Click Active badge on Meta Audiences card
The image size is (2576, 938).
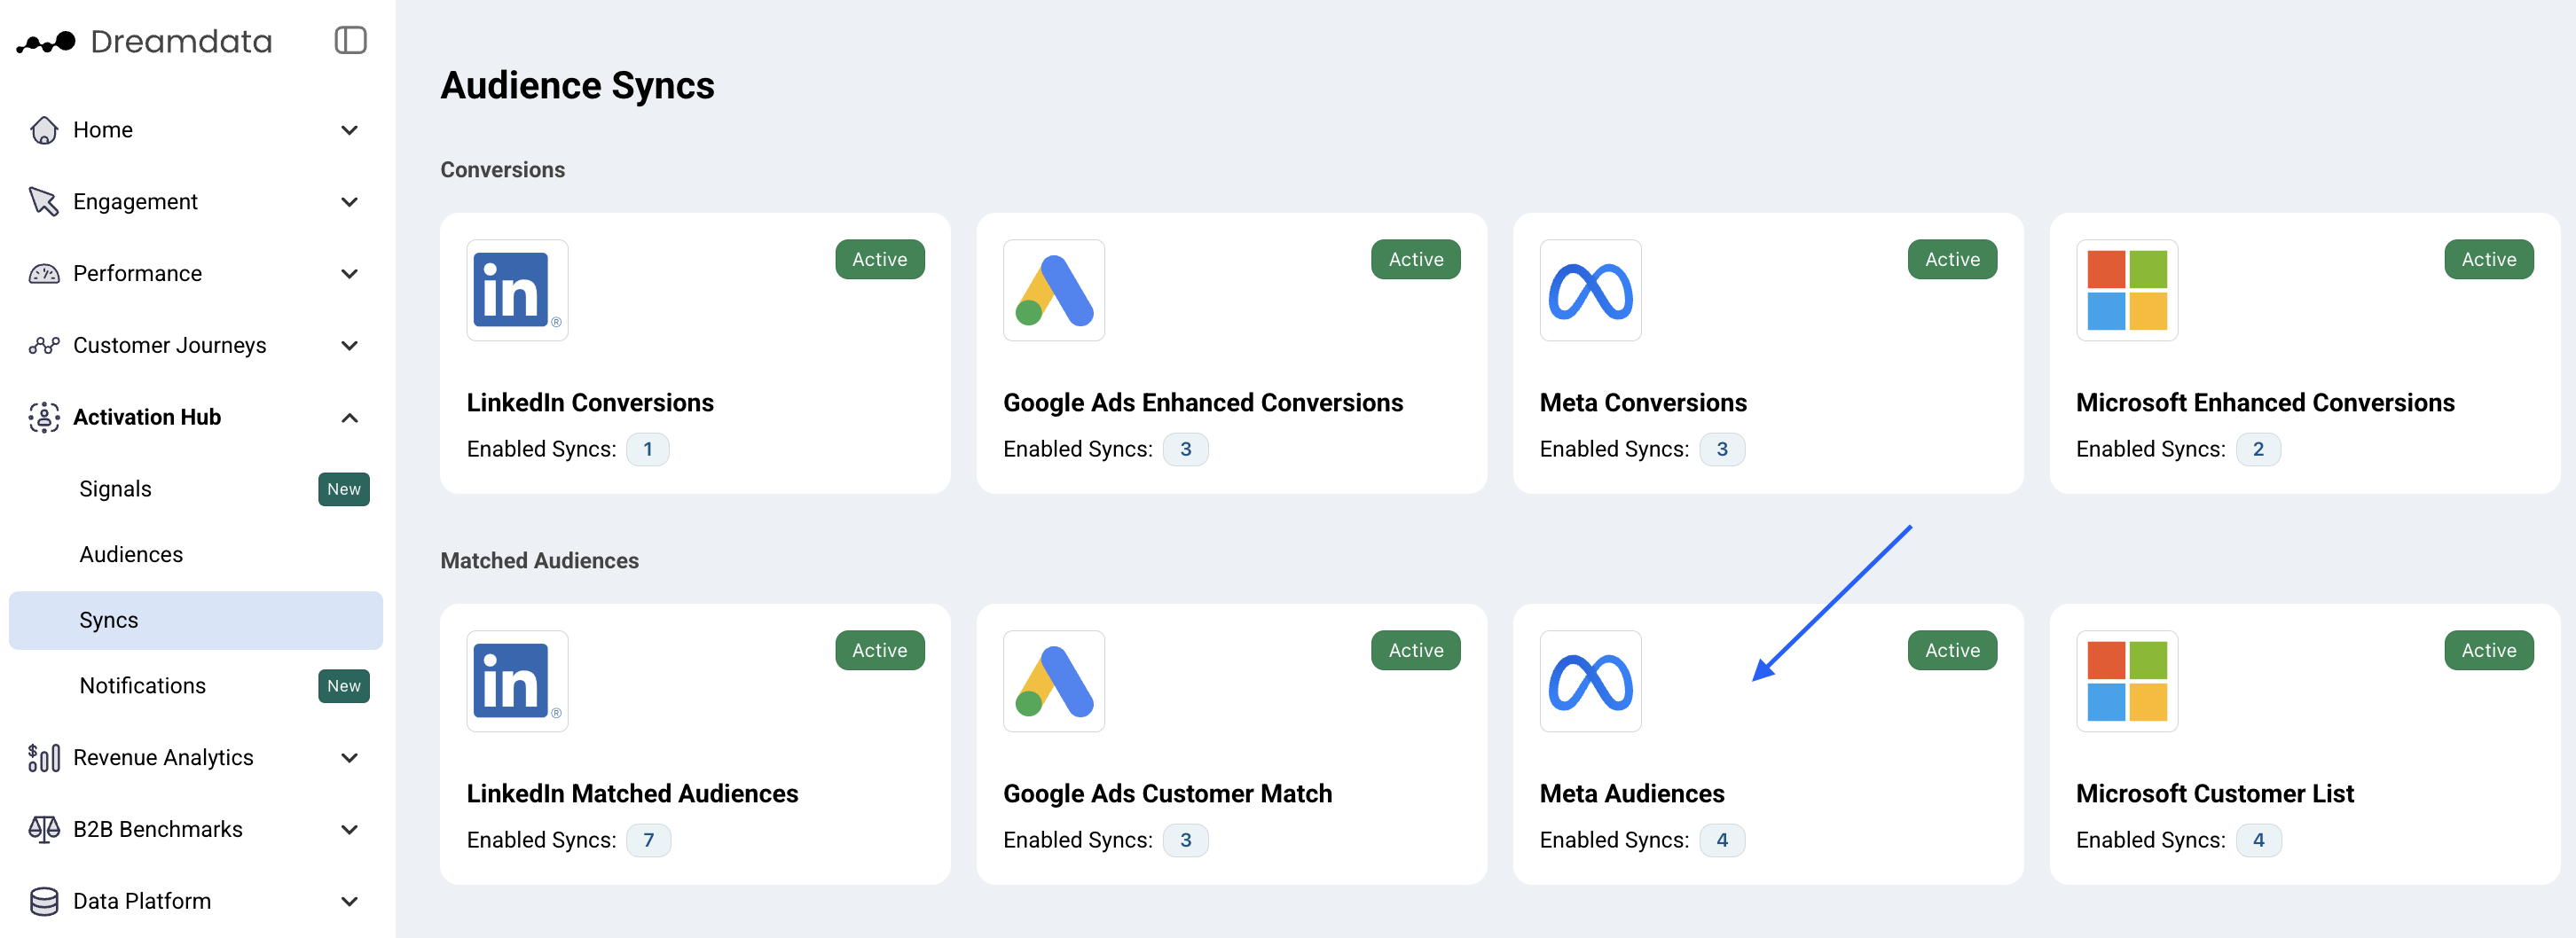coord(1952,651)
